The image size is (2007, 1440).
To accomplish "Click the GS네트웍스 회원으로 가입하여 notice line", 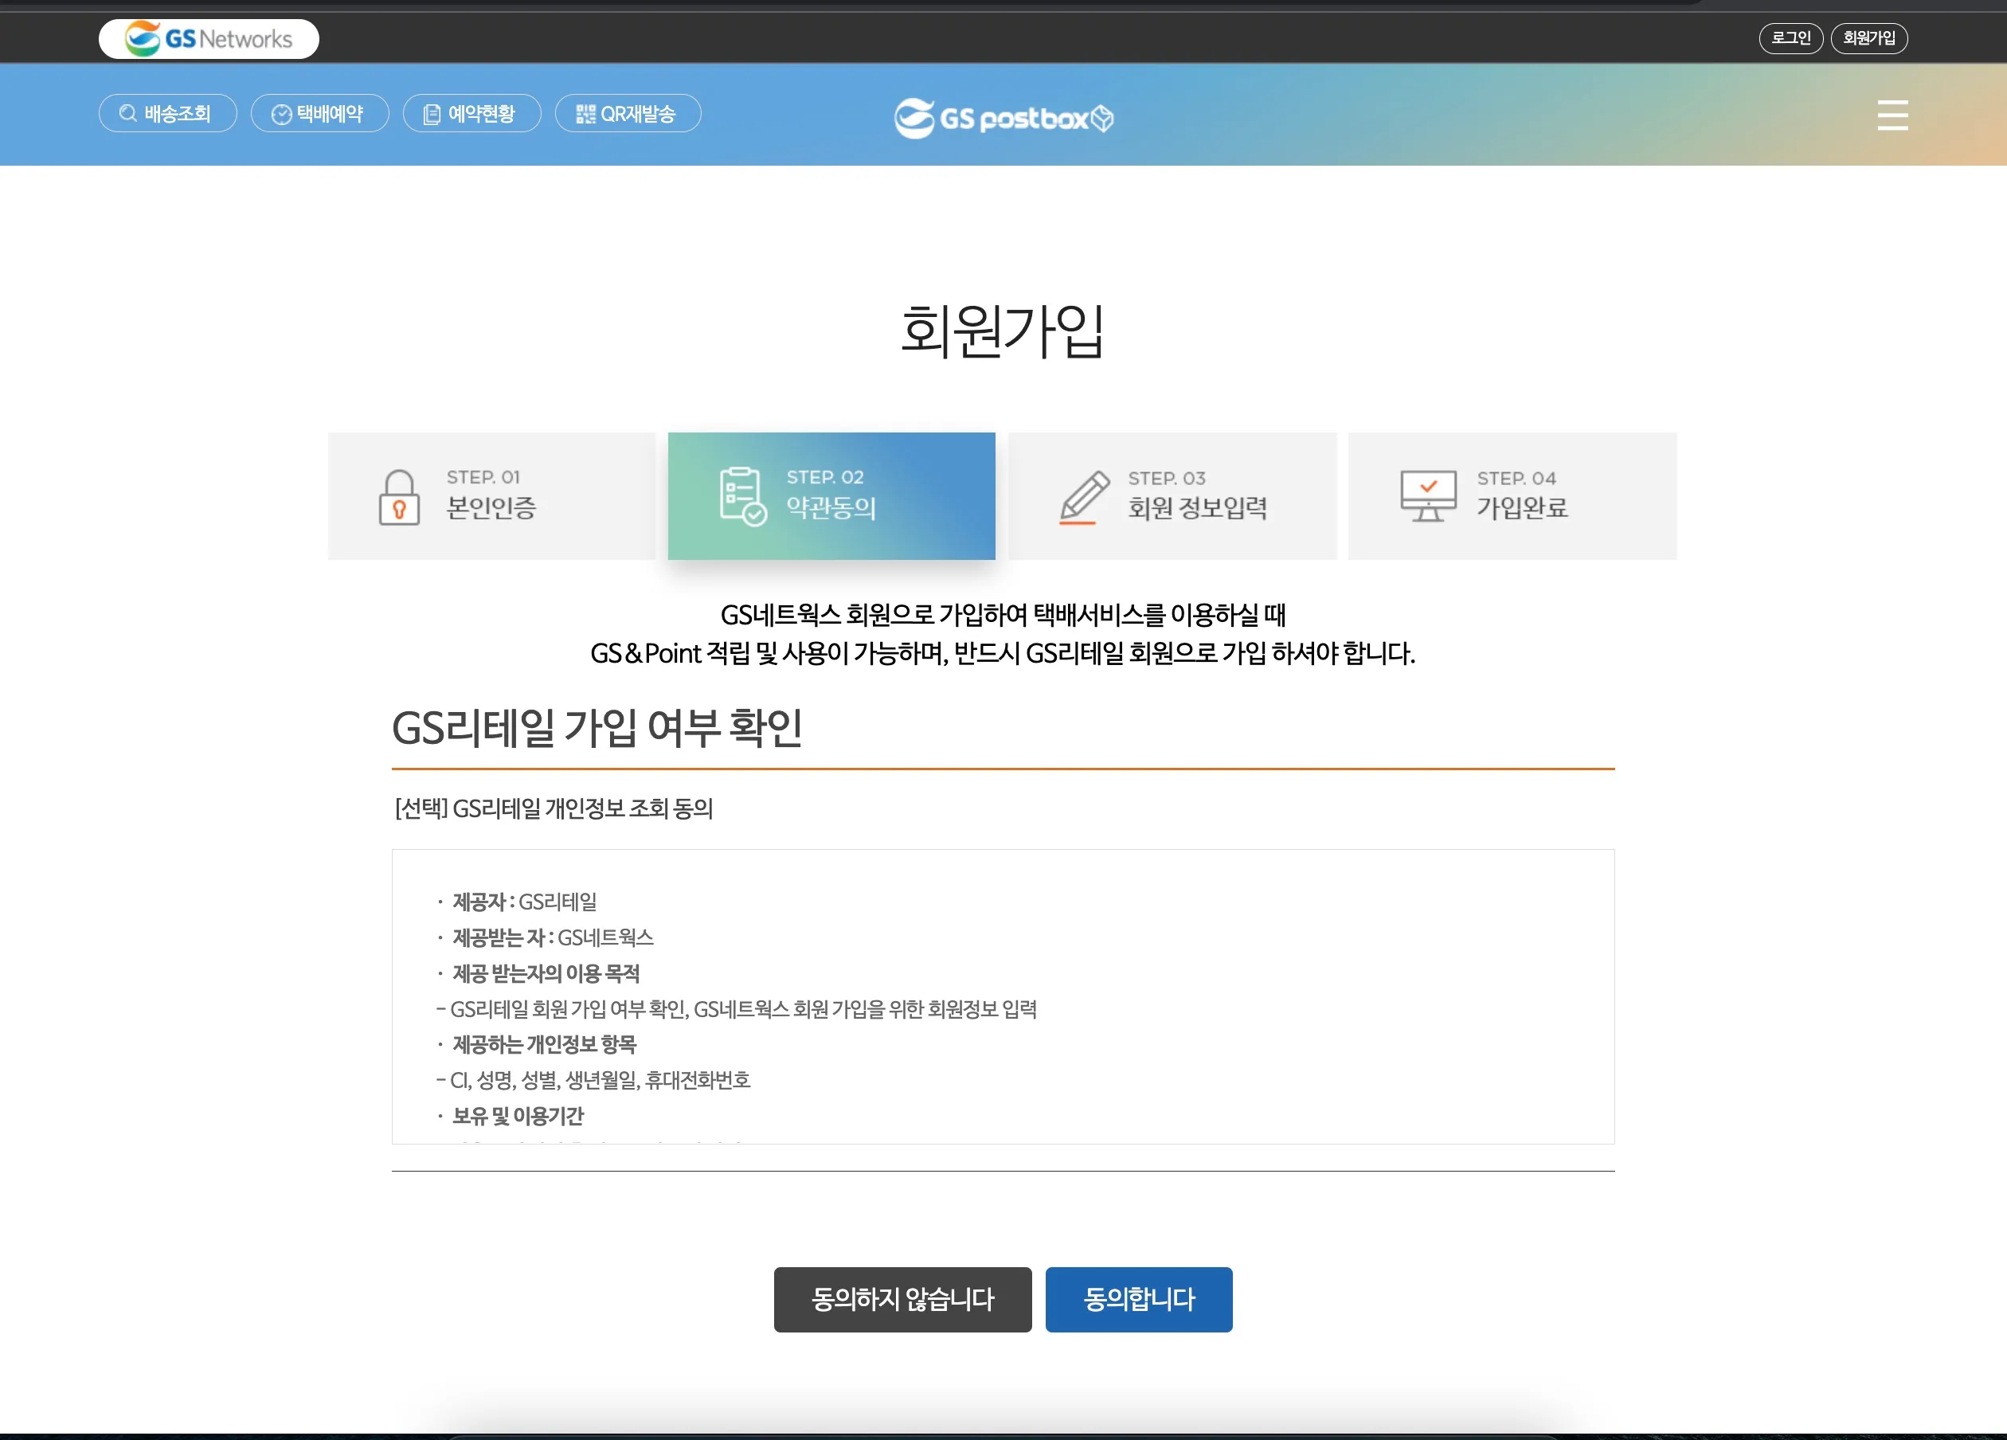I will click(1003, 614).
